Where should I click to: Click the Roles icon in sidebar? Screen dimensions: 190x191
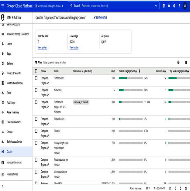[3, 93]
